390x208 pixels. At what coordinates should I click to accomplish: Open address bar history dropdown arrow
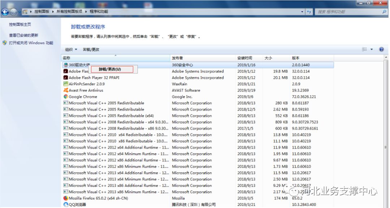[x=302, y=12]
